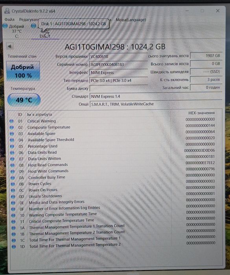Click the hex value 00000000EE7EE2
Image resolution: width=230 pixels, height=275 pixels.
tap(200, 163)
